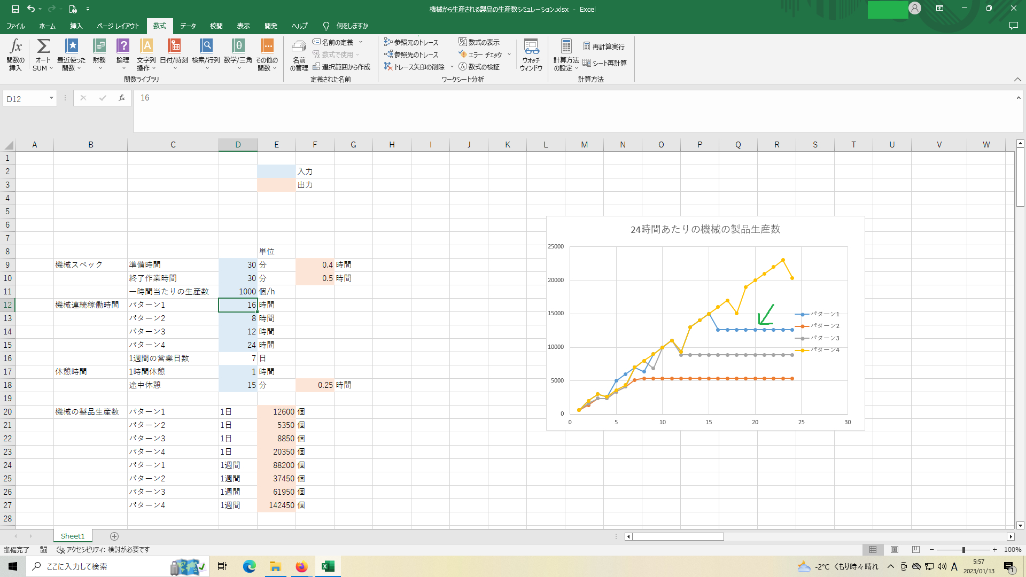
Task: Click Calculate Now (再計算実行) button
Action: pyautogui.click(x=604, y=46)
